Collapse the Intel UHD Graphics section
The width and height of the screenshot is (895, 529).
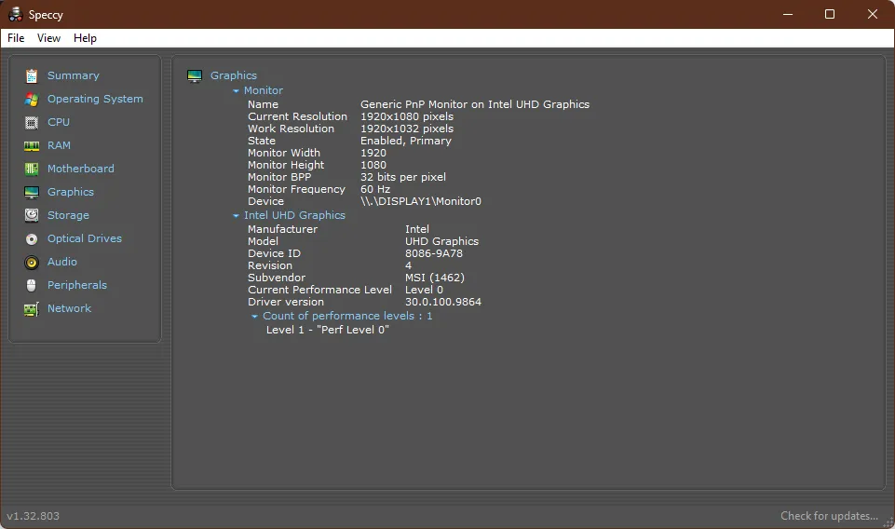pos(237,216)
